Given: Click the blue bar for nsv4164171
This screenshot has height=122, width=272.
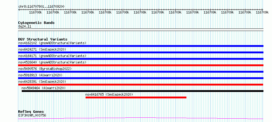Looking at the screenshot, I should 141,59.
